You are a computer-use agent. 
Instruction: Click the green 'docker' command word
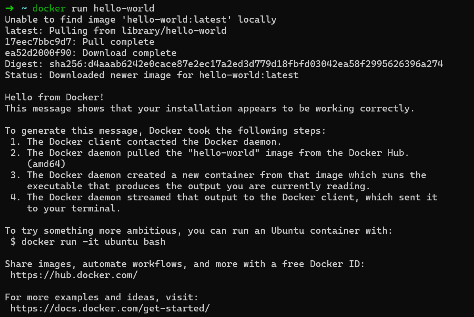(x=49, y=8)
